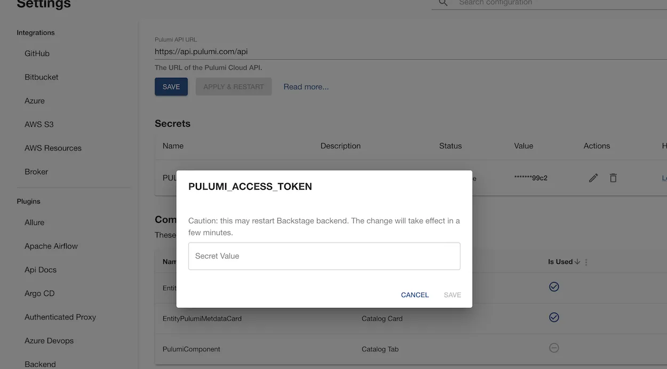Edit the PULUMI_ACCESS_TOKEN secret using the pencil icon
The height and width of the screenshot is (369, 667).
593,178
